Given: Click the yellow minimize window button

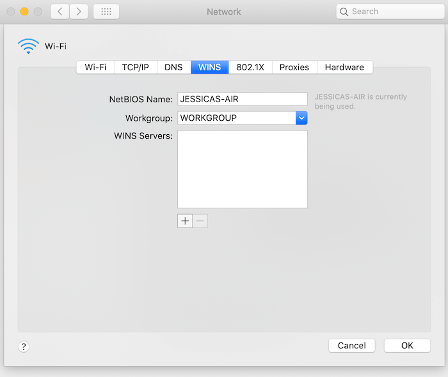Looking at the screenshot, I should click(24, 12).
